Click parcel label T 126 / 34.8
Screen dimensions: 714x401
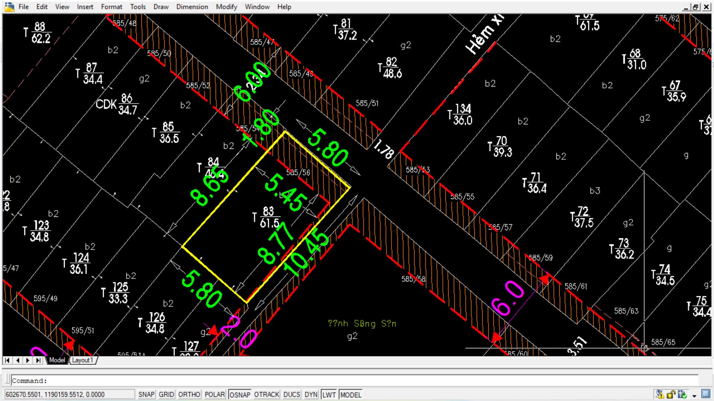coord(151,323)
